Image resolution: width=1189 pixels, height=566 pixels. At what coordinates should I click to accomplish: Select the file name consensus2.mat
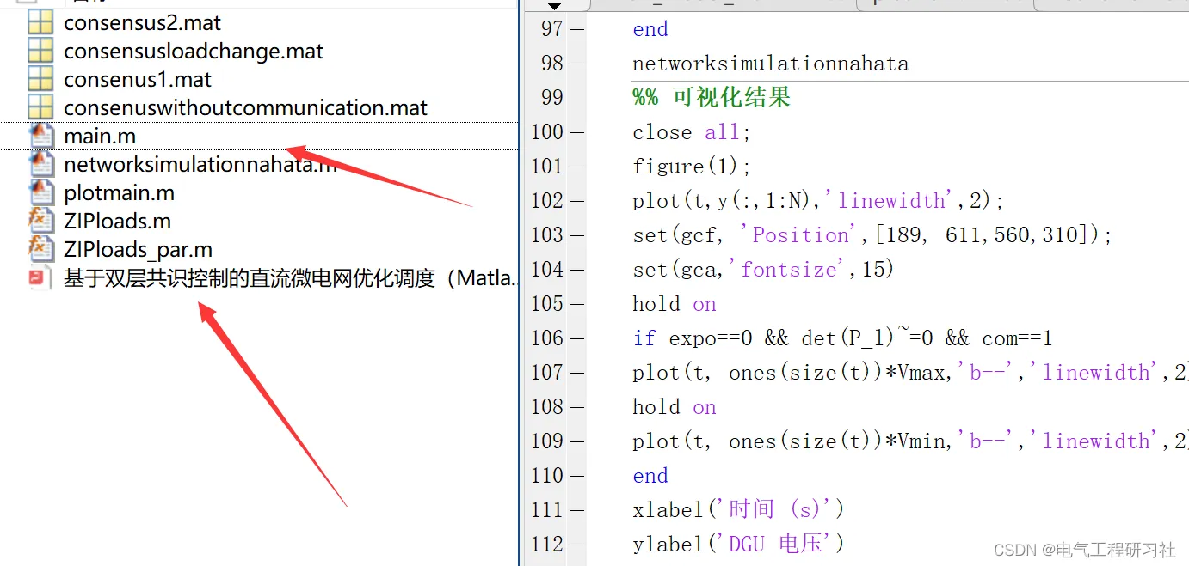click(x=142, y=23)
